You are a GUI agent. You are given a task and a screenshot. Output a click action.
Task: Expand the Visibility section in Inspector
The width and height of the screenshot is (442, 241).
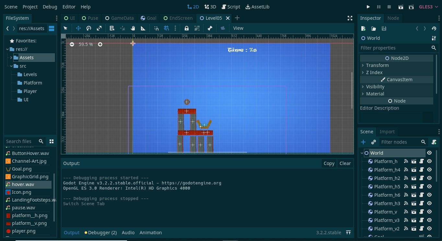click(375, 87)
